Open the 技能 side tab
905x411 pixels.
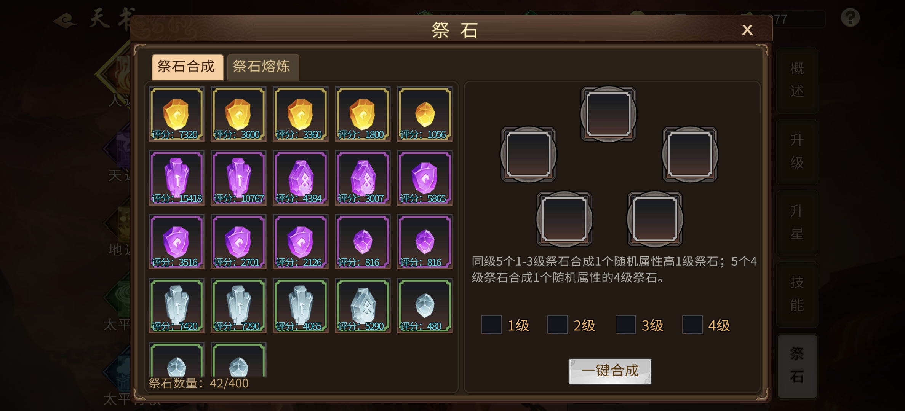(797, 294)
